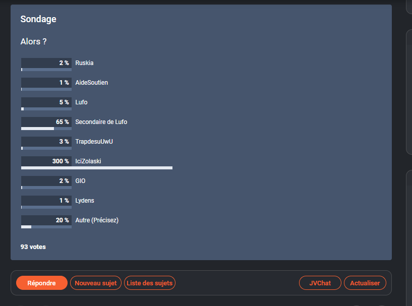Click the 93 votes count
The width and height of the screenshot is (412, 306).
[x=33, y=247]
